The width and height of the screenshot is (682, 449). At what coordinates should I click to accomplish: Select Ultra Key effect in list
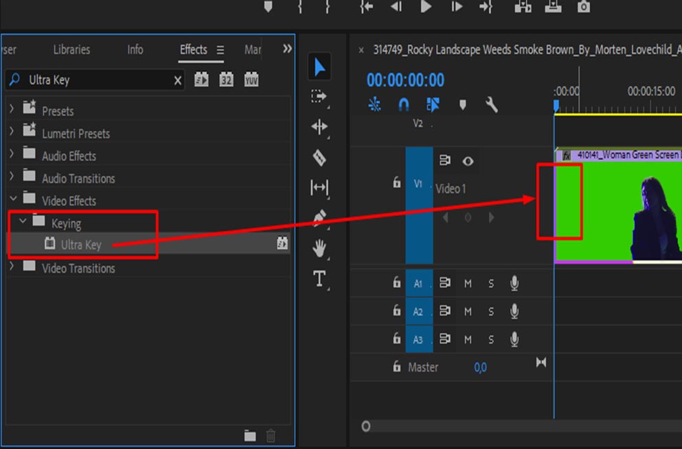tap(80, 244)
